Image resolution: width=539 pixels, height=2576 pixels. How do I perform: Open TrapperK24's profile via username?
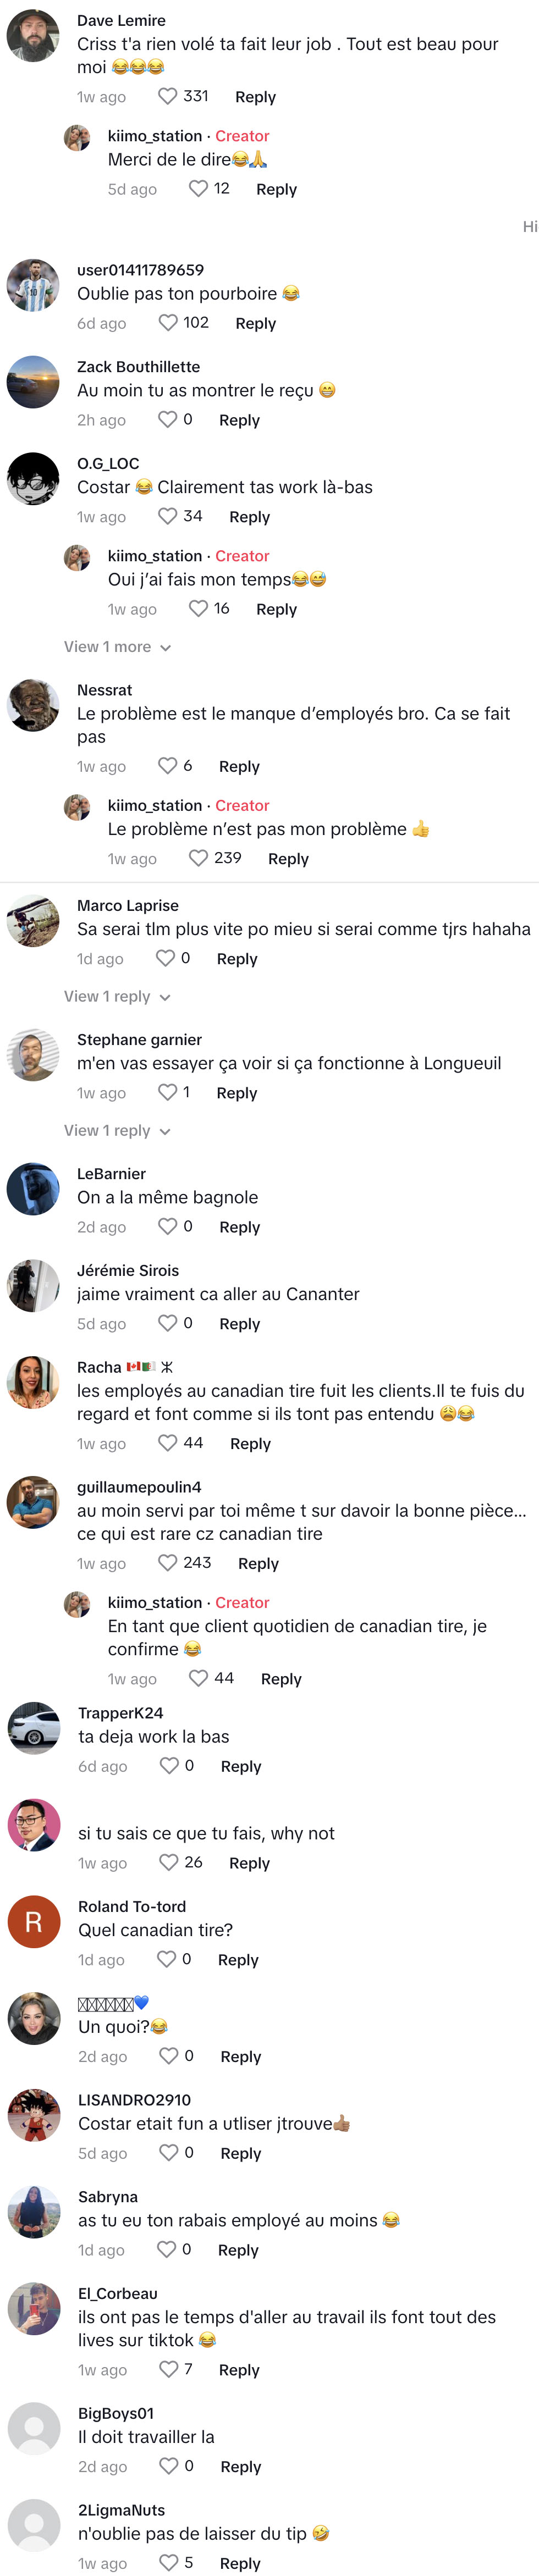121,1713
